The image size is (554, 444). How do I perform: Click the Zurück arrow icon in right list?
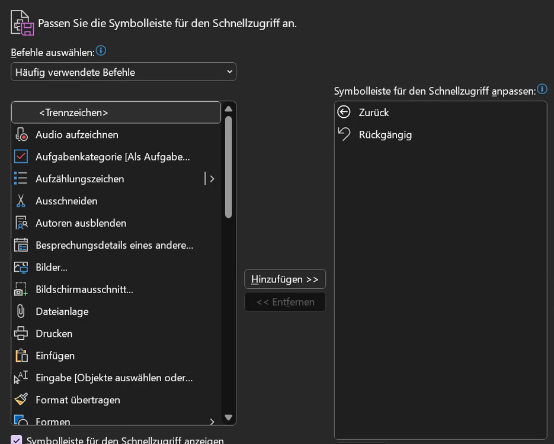pyautogui.click(x=344, y=112)
